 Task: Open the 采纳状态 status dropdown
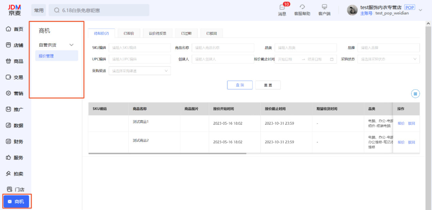click(x=388, y=59)
